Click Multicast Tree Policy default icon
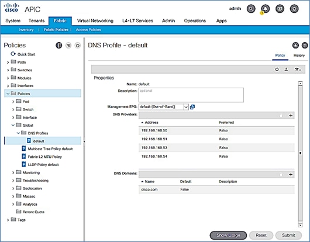 coord(24,148)
